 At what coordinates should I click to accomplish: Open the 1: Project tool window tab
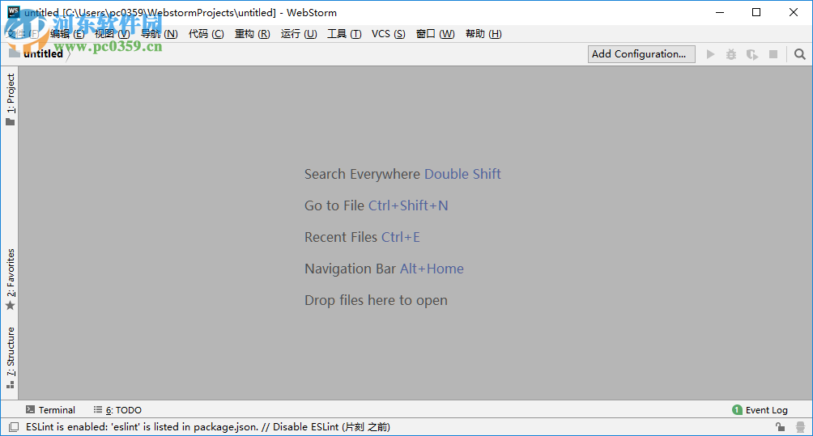click(10, 99)
